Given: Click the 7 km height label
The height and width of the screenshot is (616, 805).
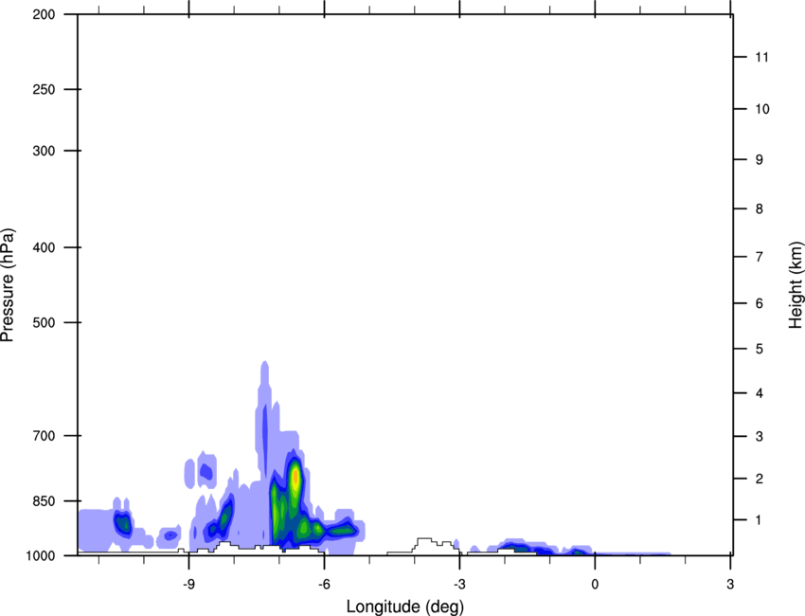Looking at the screenshot, I should [760, 257].
